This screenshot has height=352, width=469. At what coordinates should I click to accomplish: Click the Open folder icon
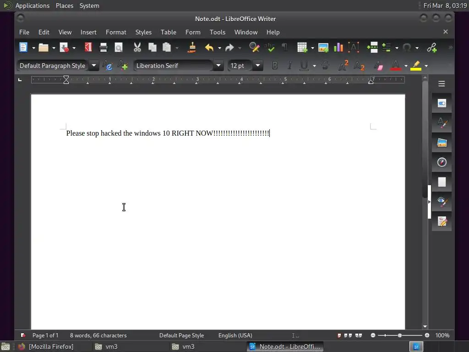point(44,47)
